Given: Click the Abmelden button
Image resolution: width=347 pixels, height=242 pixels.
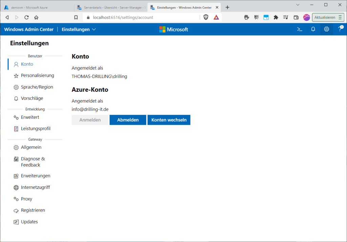Looking at the screenshot, I should pyautogui.click(x=128, y=120).
